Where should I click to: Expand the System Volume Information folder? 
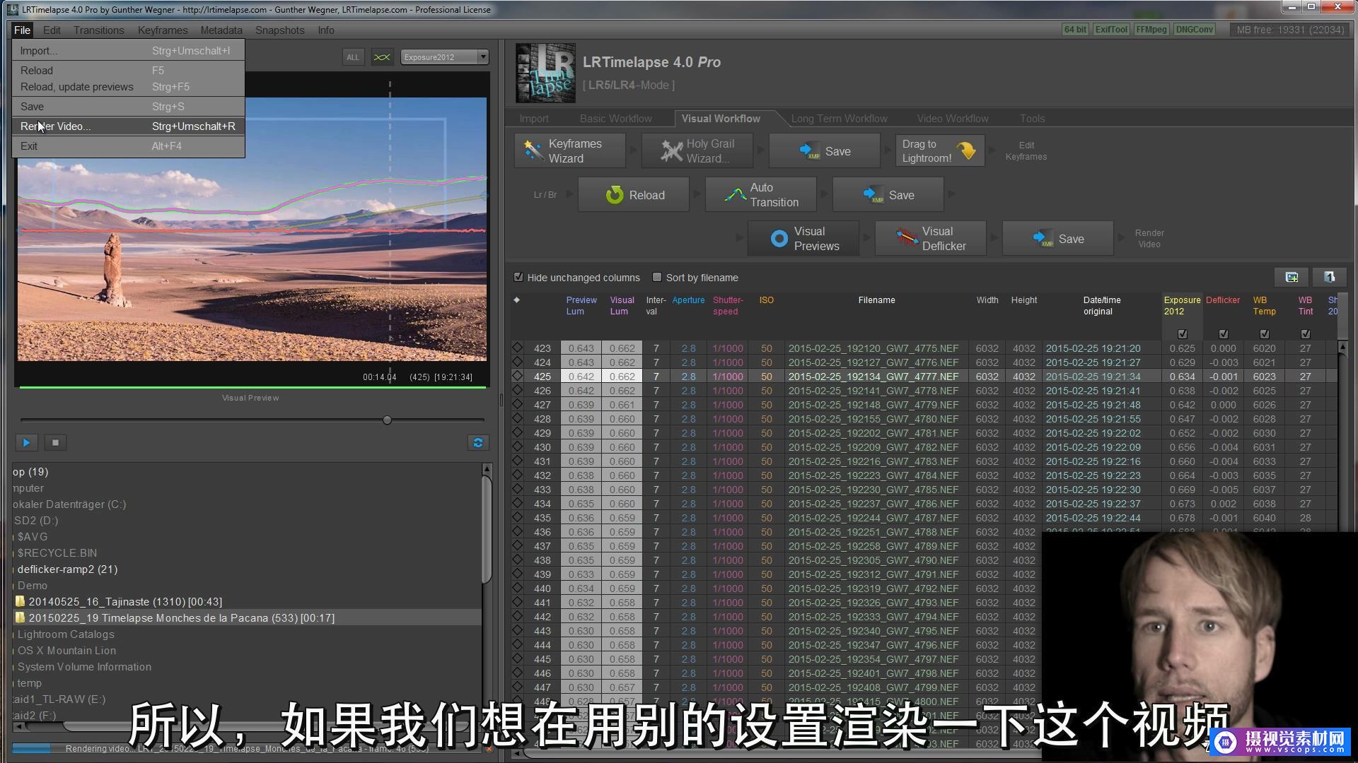point(84,667)
